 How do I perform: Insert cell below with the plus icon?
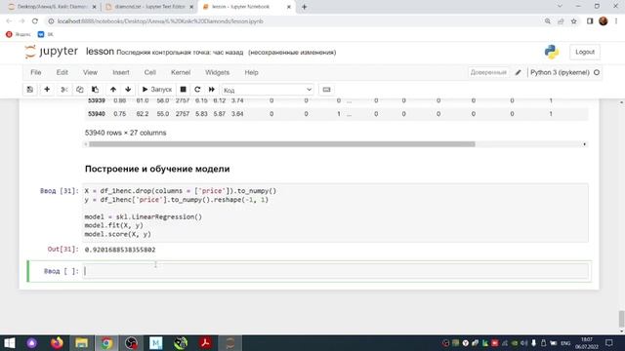point(47,90)
